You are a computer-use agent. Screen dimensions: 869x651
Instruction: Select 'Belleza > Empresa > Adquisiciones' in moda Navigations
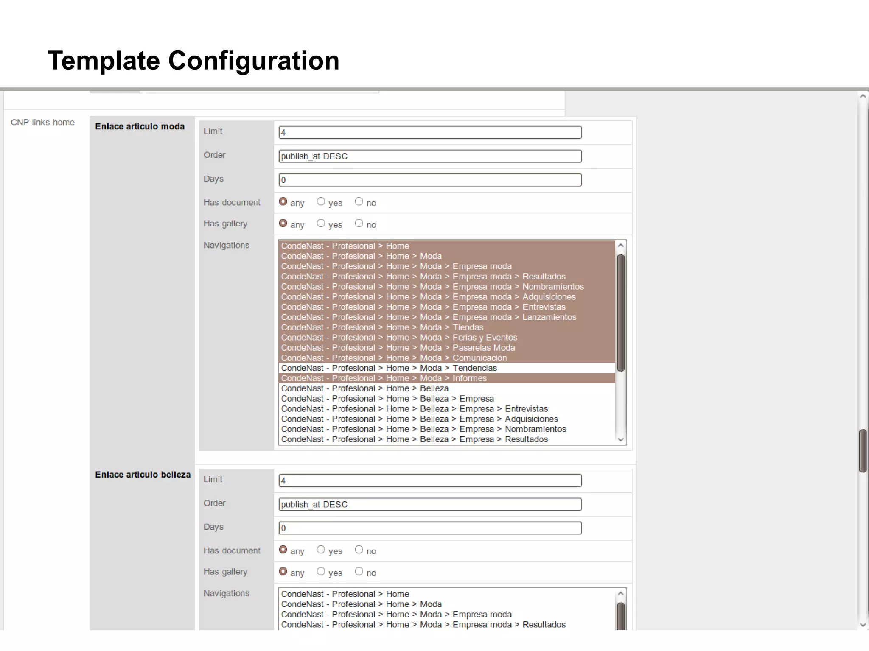click(x=447, y=419)
